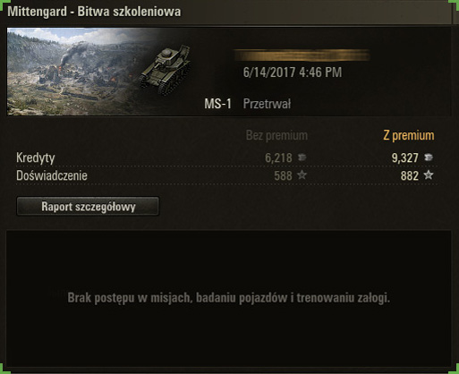Select the Bez premium column header
The width and height of the screenshot is (459, 374).
[x=276, y=135]
